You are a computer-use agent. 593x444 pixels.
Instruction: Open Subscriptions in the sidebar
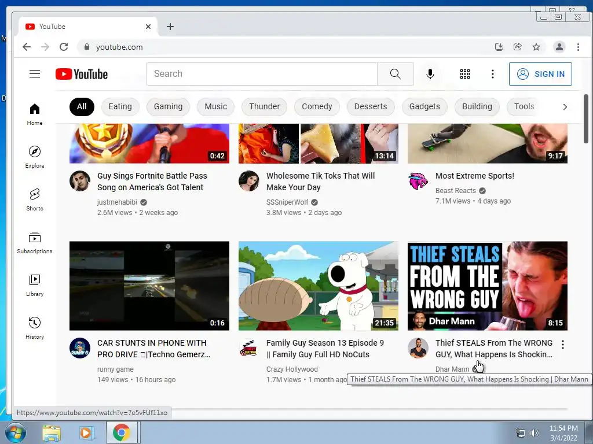[35, 242]
